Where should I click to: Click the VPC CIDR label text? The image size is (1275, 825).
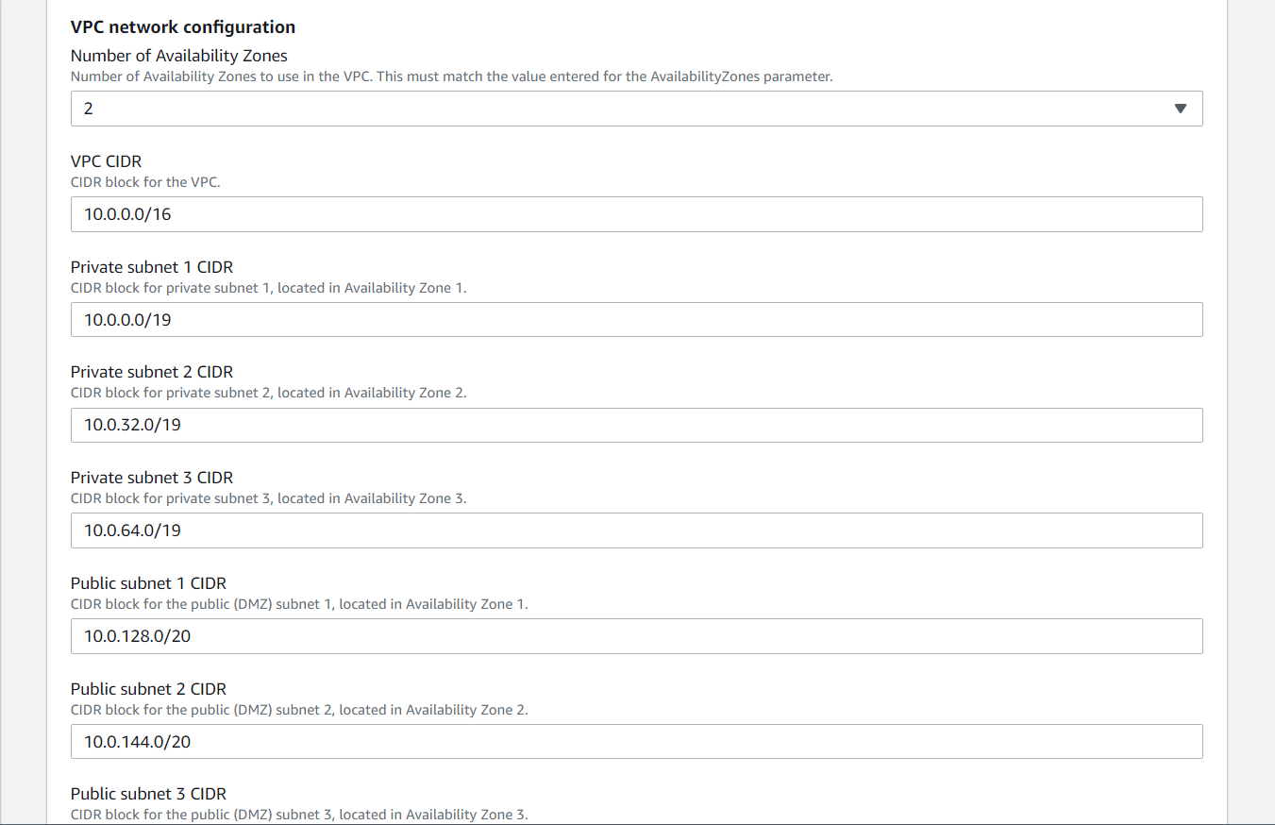pos(106,161)
